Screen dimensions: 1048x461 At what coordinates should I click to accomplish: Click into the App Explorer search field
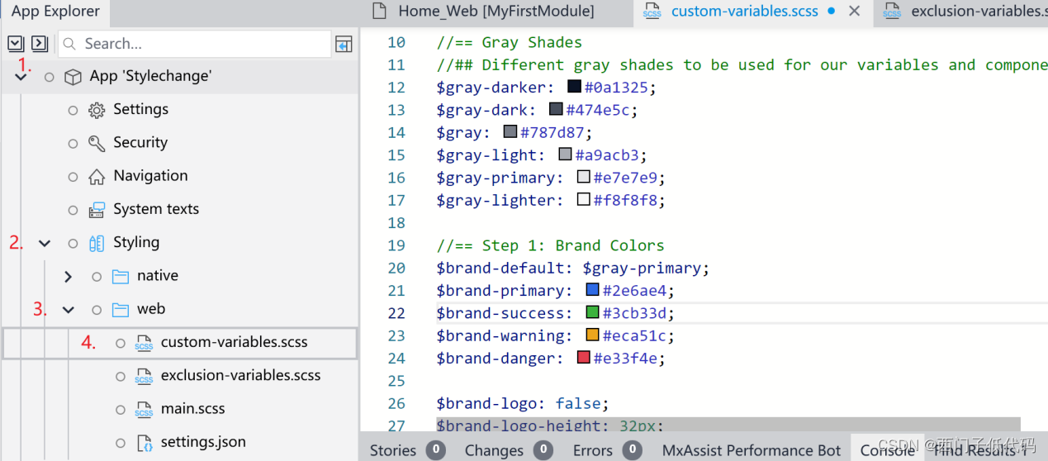point(194,44)
